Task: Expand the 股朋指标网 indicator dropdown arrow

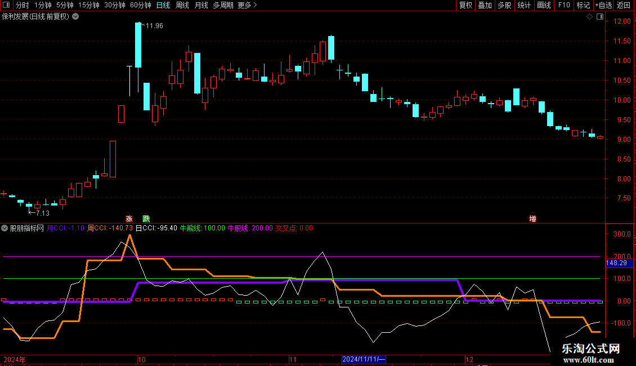Action: click(x=5, y=228)
